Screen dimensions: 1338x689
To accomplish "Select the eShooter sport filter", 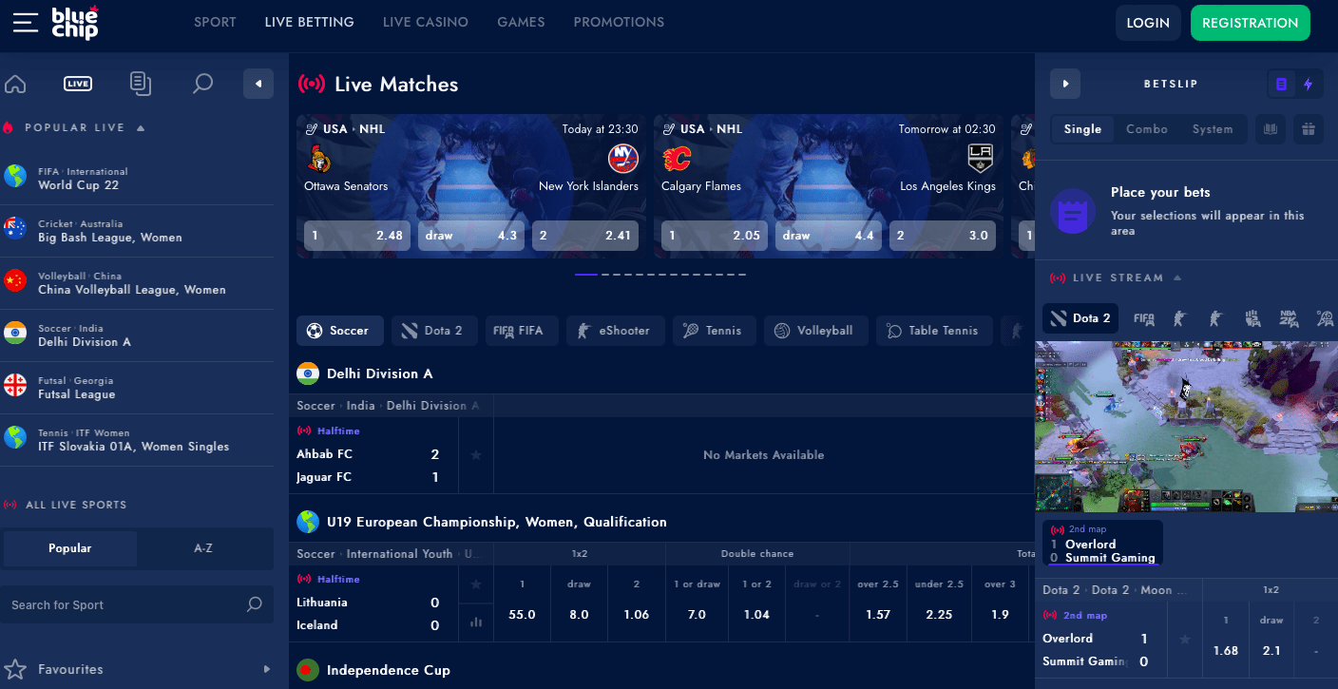I will [x=616, y=331].
